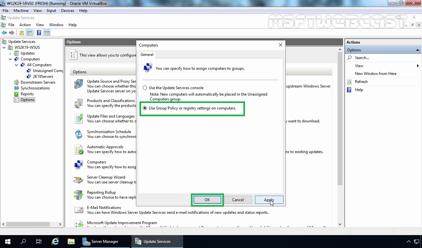Select Unassigned Computers in tree
Viewport: 422px width, 248px height.
[x=48, y=71]
